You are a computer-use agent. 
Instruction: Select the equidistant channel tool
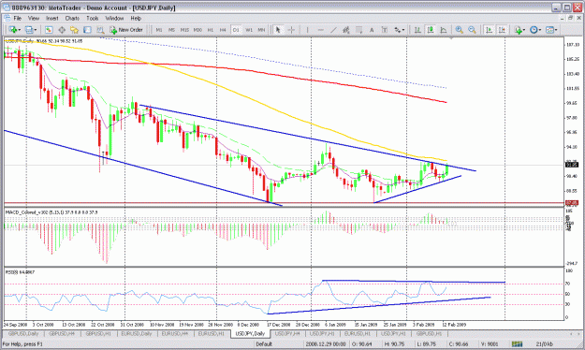(x=345, y=30)
